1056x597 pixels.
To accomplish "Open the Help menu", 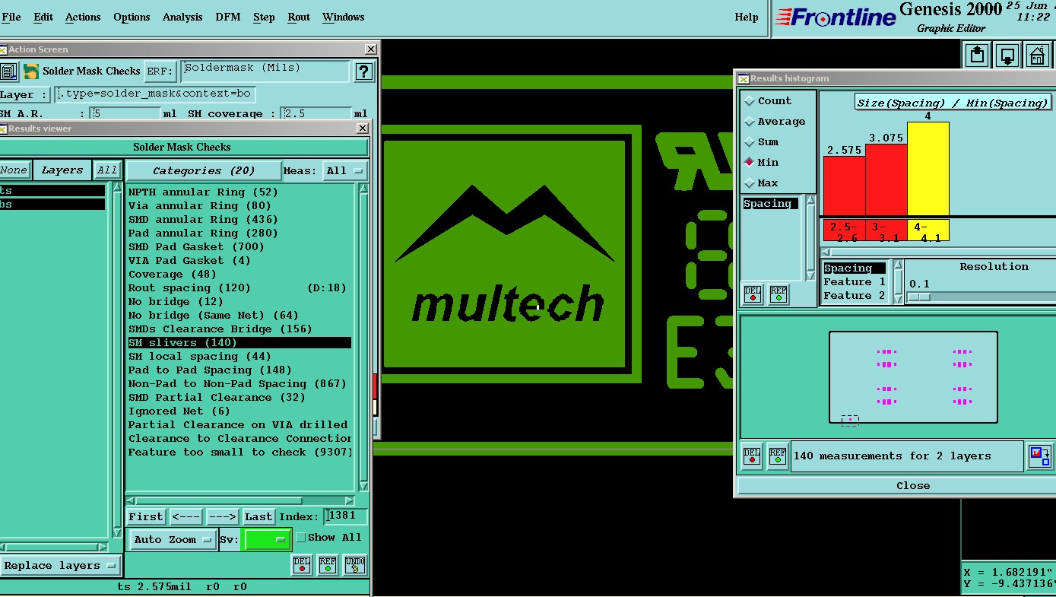I will (746, 17).
